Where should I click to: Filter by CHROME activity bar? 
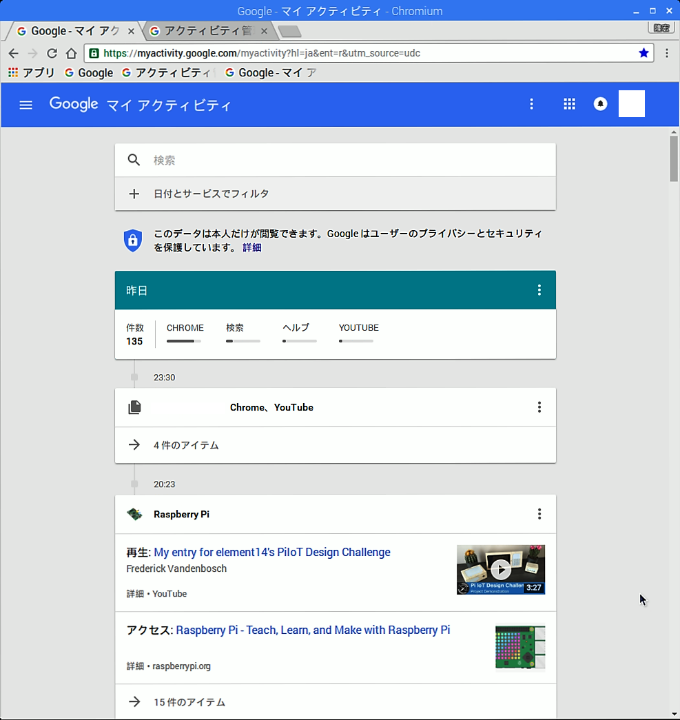click(x=185, y=334)
